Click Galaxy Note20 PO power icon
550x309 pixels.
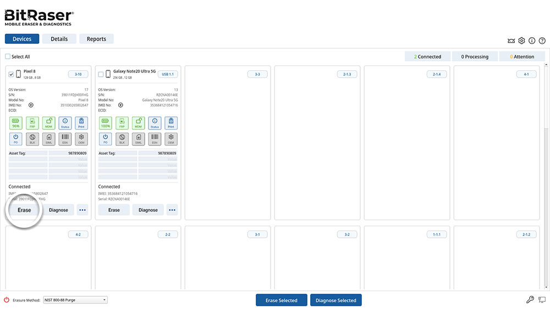coord(105,139)
